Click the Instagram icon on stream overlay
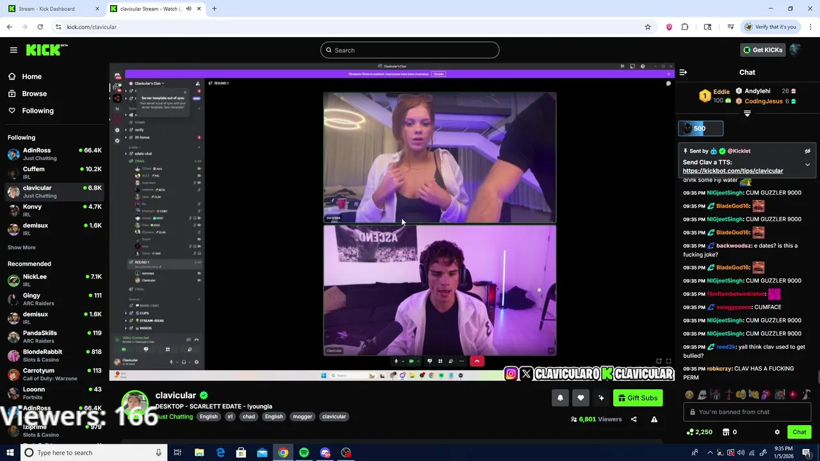 point(511,374)
